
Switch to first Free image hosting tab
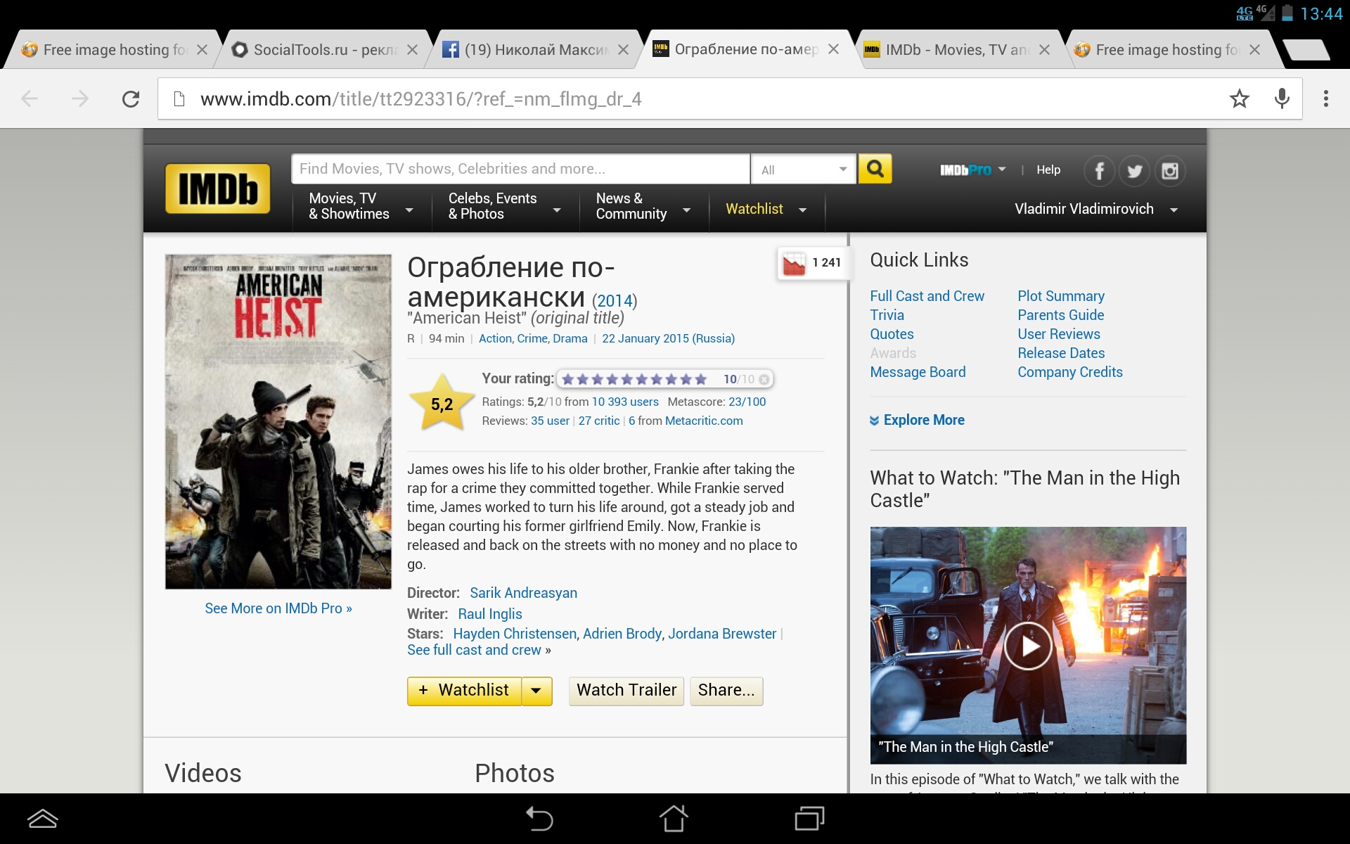click(114, 50)
